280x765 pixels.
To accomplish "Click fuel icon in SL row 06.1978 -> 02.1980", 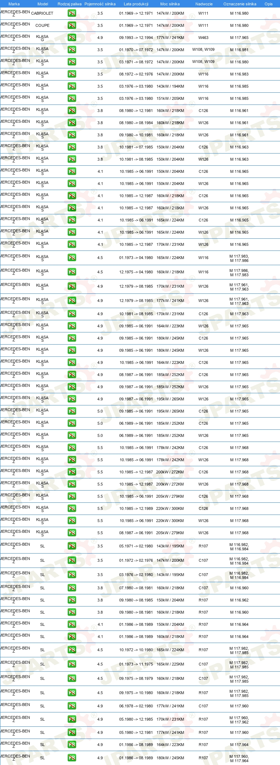I will click(x=72, y=706).
